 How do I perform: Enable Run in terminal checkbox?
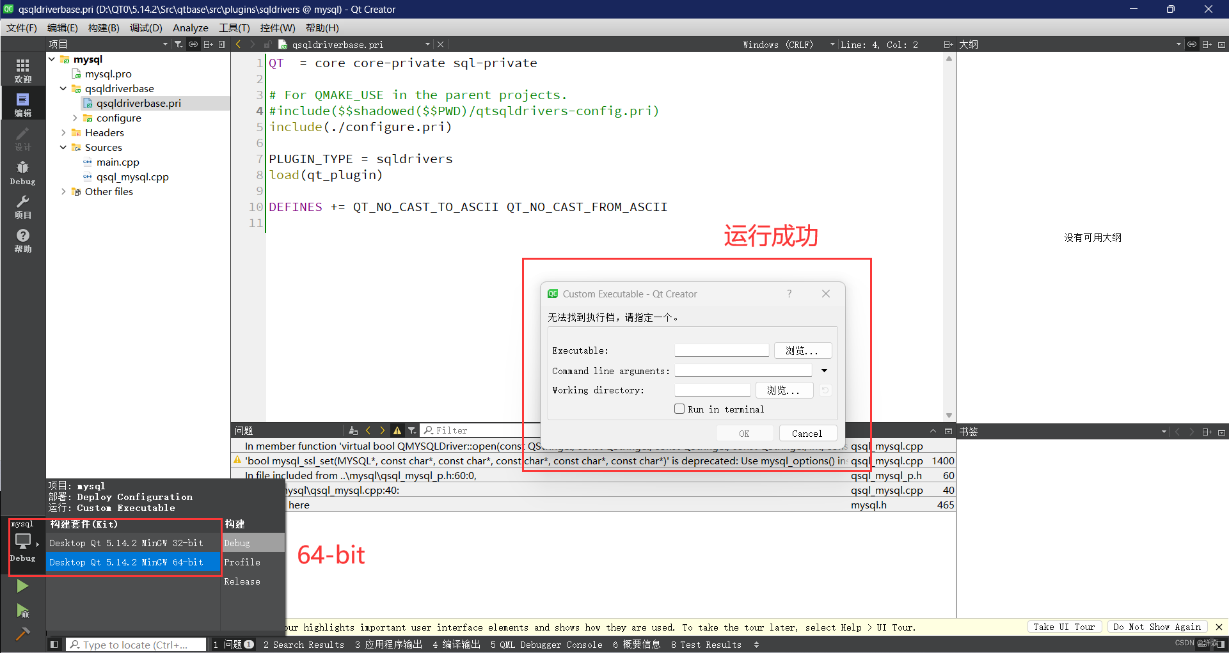[679, 409]
